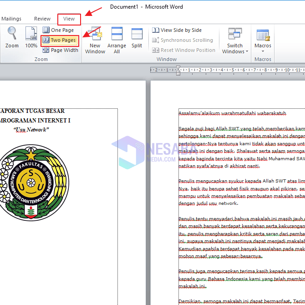Open the Mailings ribbon tab
Viewport: 305px width, 305px height.
coord(11,19)
